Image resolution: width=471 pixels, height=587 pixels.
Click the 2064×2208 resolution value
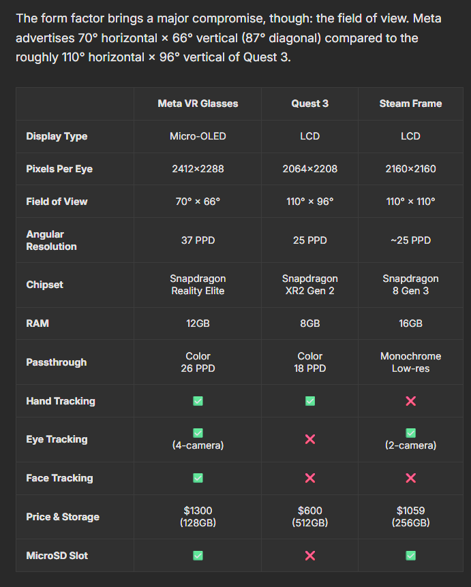tap(310, 169)
